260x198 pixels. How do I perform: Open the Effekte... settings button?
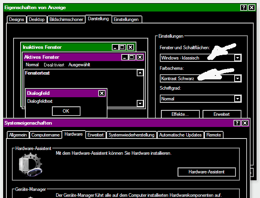[180, 114]
